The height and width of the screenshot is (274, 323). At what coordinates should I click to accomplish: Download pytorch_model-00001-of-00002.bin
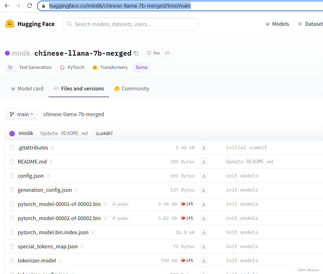[x=204, y=204]
